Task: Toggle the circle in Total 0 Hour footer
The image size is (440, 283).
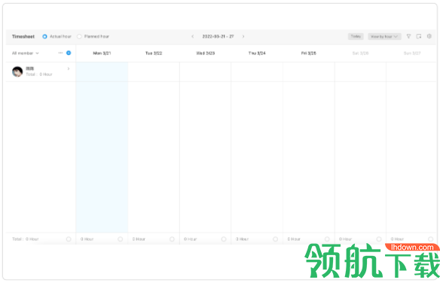Action: click(69, 239)
